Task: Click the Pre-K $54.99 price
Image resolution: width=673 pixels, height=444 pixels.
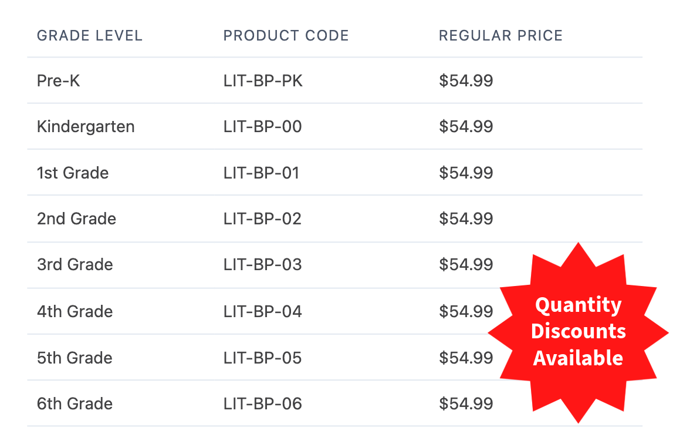Action: pos(466,80)
